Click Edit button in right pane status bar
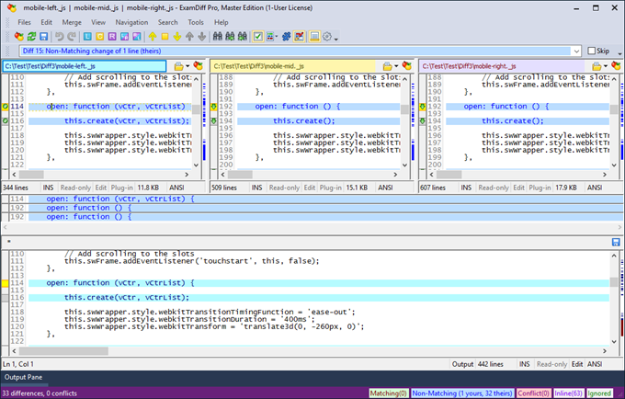The width and height of the screenshot is (625, 399). 517,187
